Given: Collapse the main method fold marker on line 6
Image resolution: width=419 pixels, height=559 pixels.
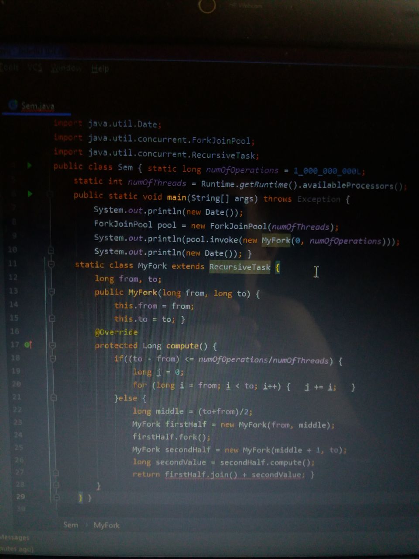Looking at the screenshot, I should [x=50, y=194].
